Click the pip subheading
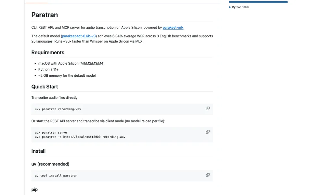The width and height of the screenshot is (312, 195). pos(34,189)
